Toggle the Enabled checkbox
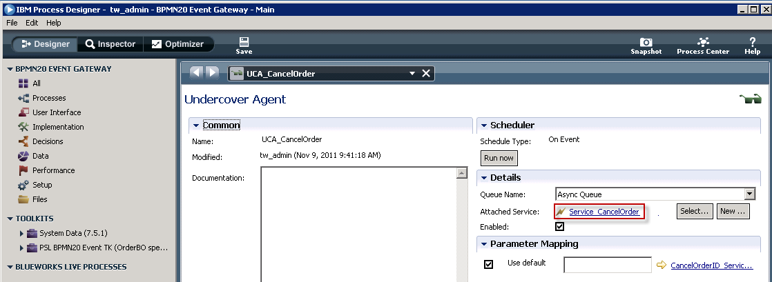Screen dimensions: 772x282 pyautogui.click(x=559, y=226)
